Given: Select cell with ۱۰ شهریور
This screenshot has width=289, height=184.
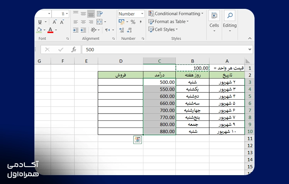Looking at the screenshot, I should click(x=227, y=131).
